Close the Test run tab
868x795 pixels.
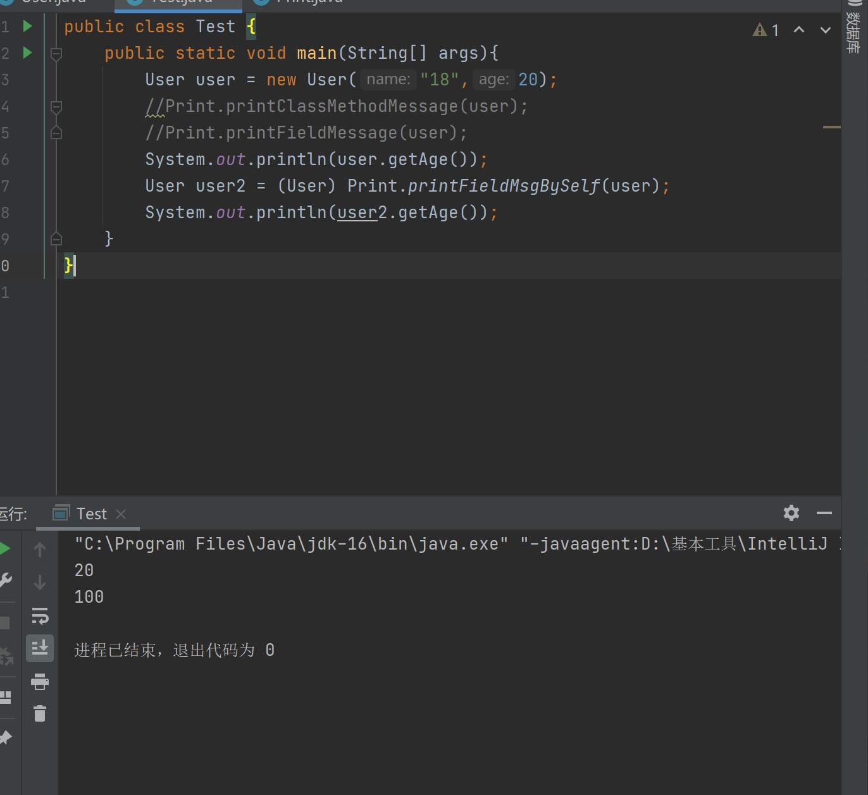coord(121,514)
